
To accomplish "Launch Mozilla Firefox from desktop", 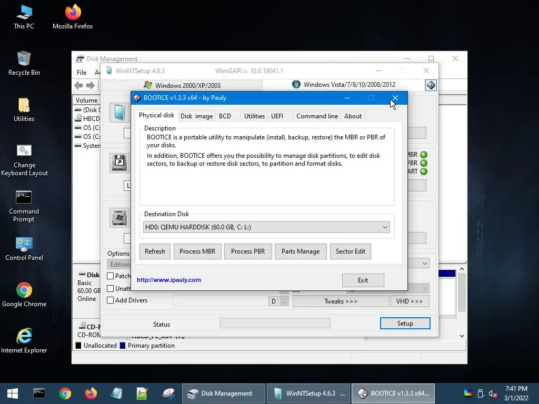I will tap(73, 16).
